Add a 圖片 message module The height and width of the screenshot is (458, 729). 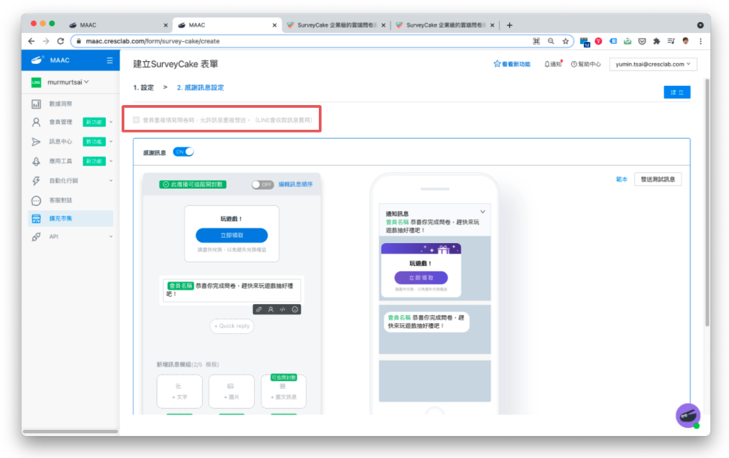click(232, 391)
